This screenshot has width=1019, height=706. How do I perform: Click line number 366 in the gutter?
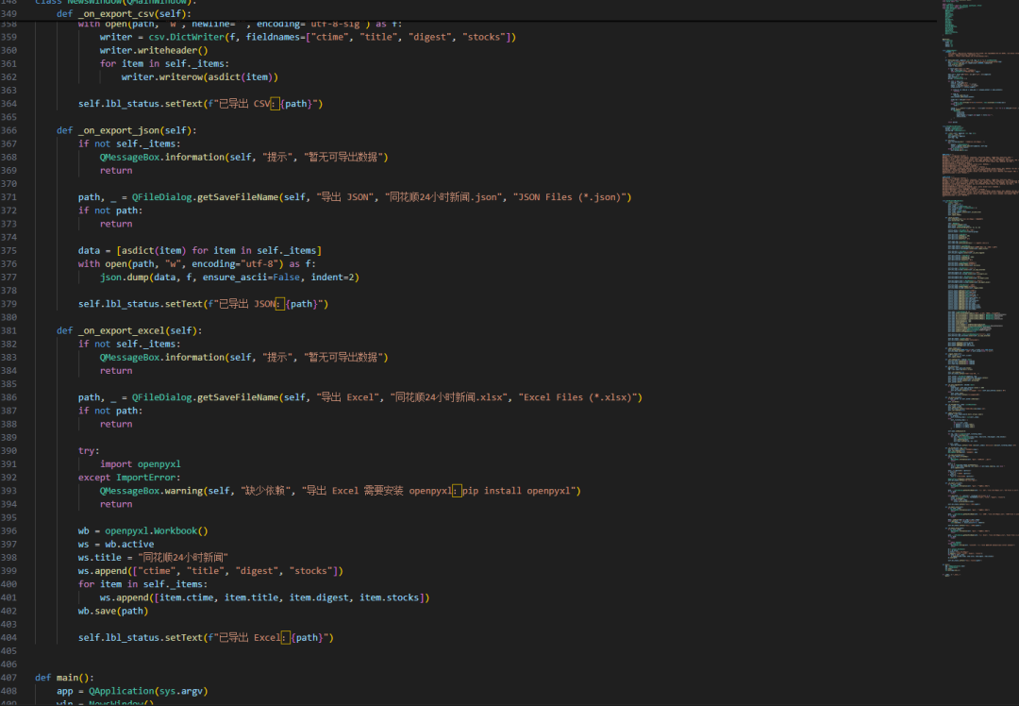10,130
